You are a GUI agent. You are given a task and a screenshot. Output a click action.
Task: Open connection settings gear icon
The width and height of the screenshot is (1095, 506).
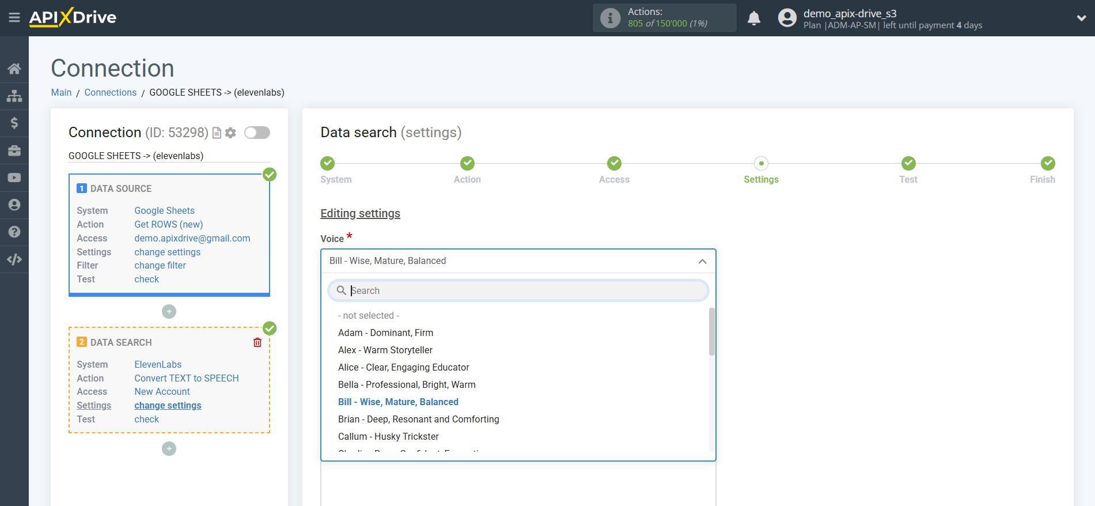[x=230, y=133]
